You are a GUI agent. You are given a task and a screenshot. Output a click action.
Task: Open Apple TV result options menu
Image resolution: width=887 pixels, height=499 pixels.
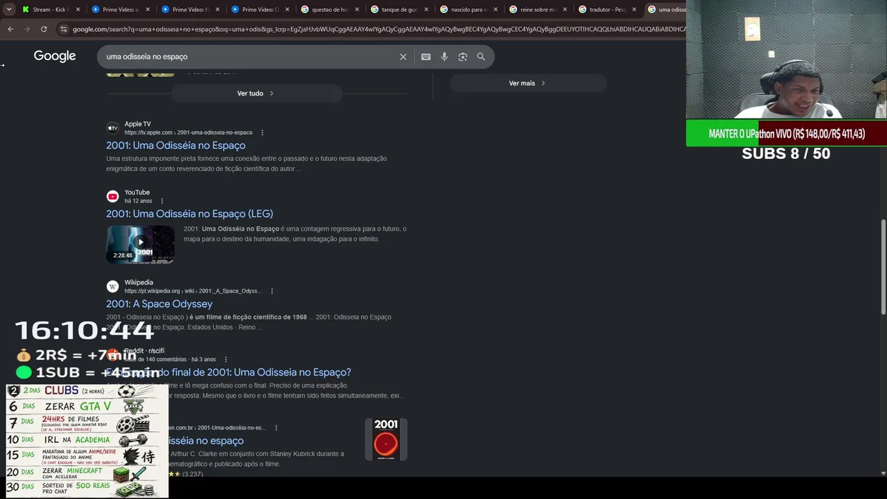(262, 132)
